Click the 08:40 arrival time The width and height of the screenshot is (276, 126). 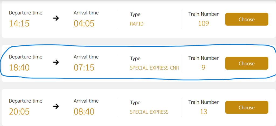[84, 112]
